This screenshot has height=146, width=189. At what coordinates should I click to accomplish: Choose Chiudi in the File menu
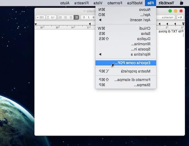[126, 28]
